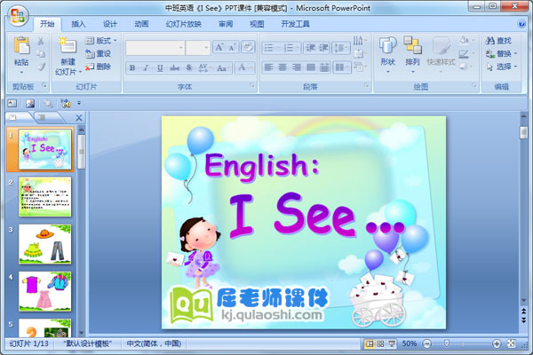Open the 插入 (Insert) ribbon tab
The height and width of the screenshot is (355, 533).
78,24
